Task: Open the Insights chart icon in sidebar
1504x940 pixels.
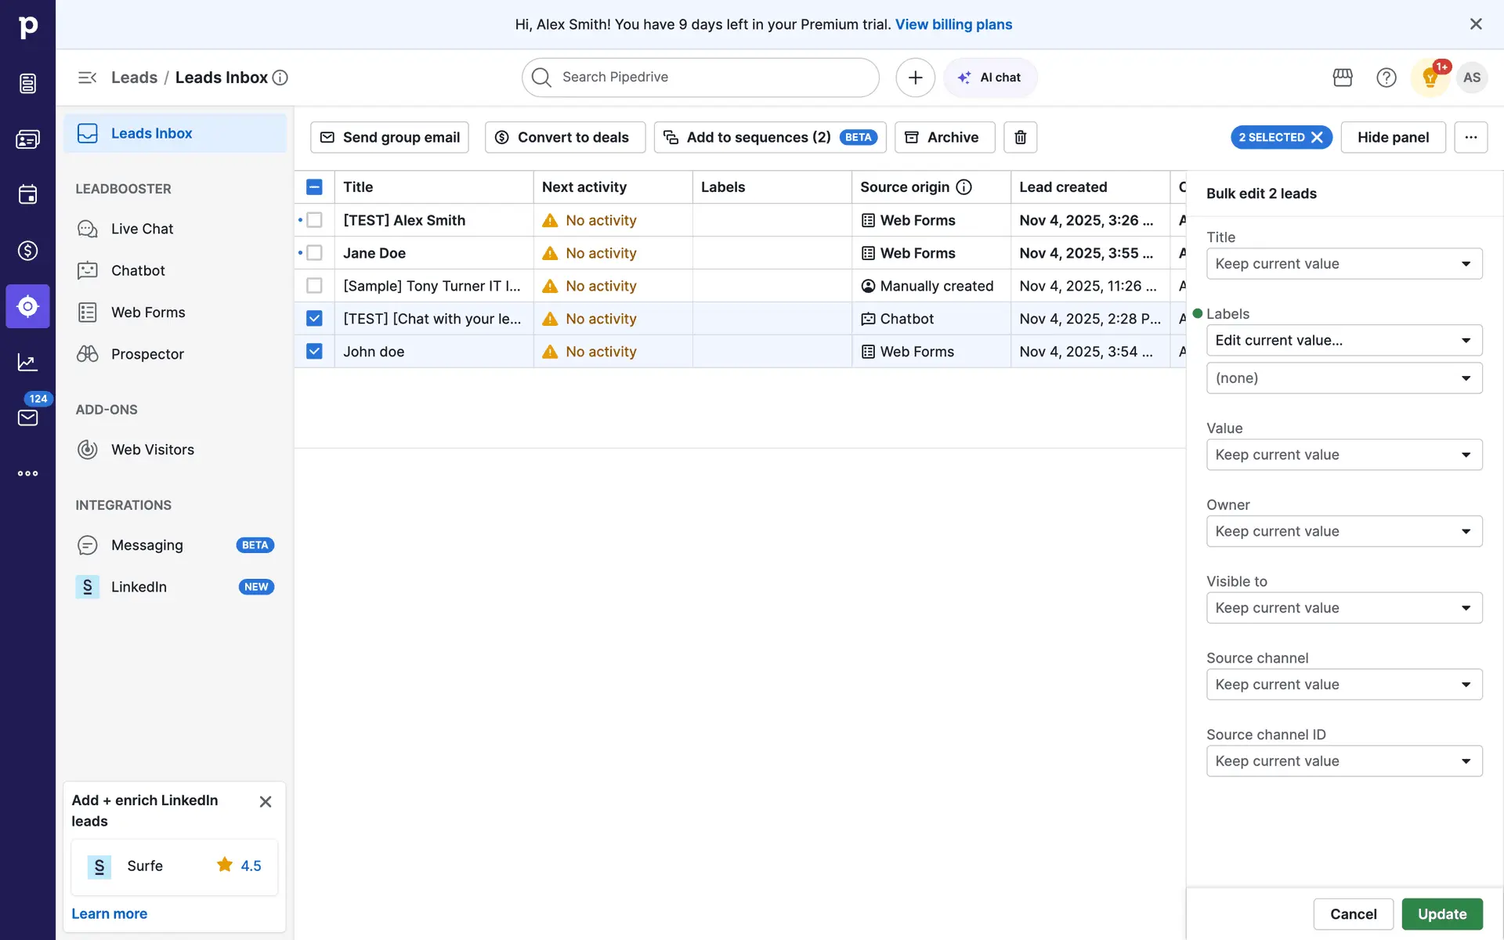Action: point(27,362)
